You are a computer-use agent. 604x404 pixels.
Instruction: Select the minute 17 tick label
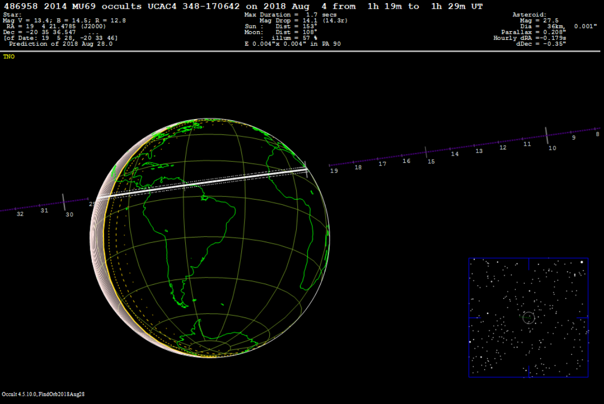(x=382, y=164)
